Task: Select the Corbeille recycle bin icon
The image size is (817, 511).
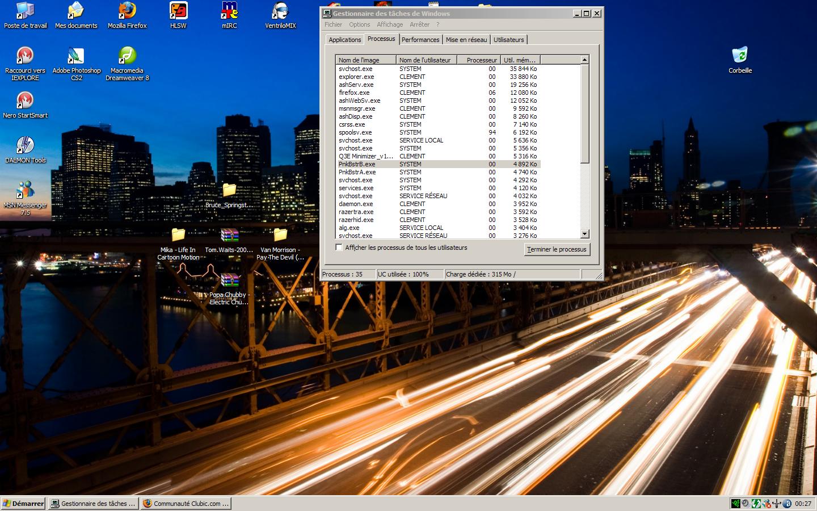Action: click(x=740, y=56)
